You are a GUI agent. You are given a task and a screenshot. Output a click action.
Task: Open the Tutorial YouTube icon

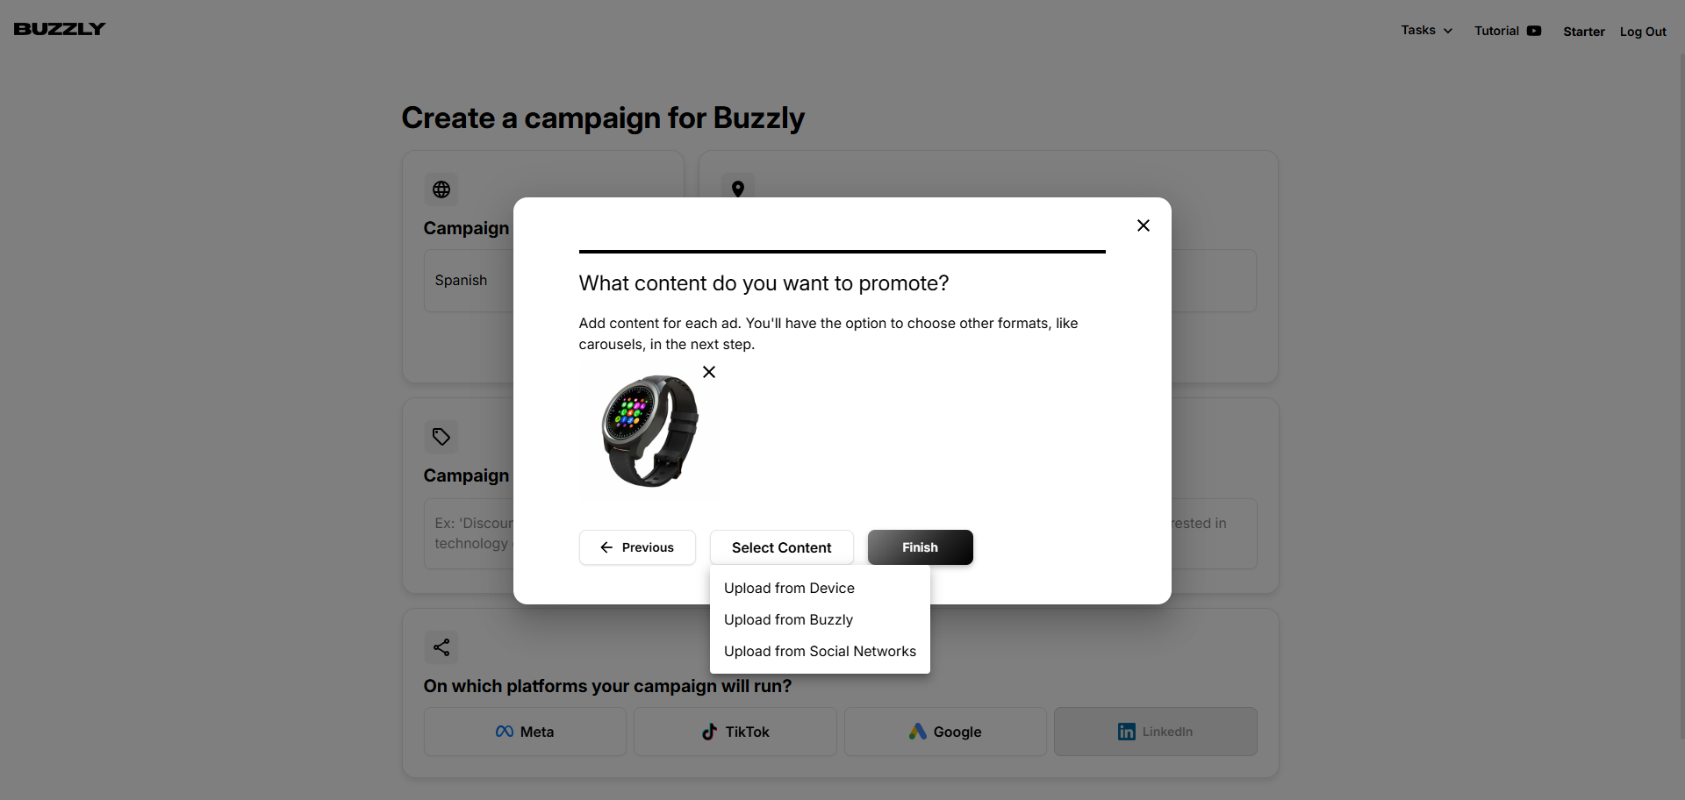[x=1534, y=30]
